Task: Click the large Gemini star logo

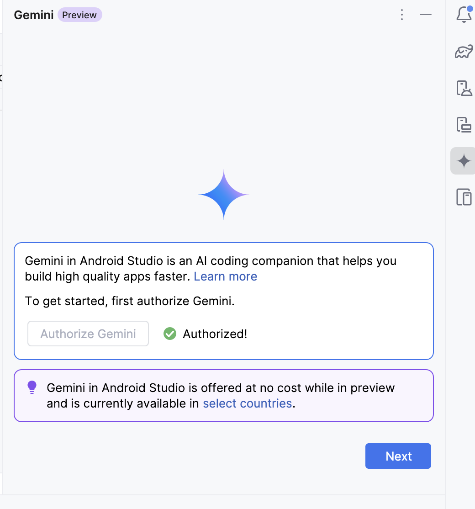Action: coord(224,195)
